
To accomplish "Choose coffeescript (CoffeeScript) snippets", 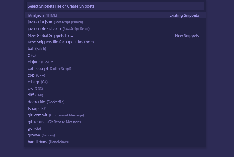I will (x=49, y=69).
